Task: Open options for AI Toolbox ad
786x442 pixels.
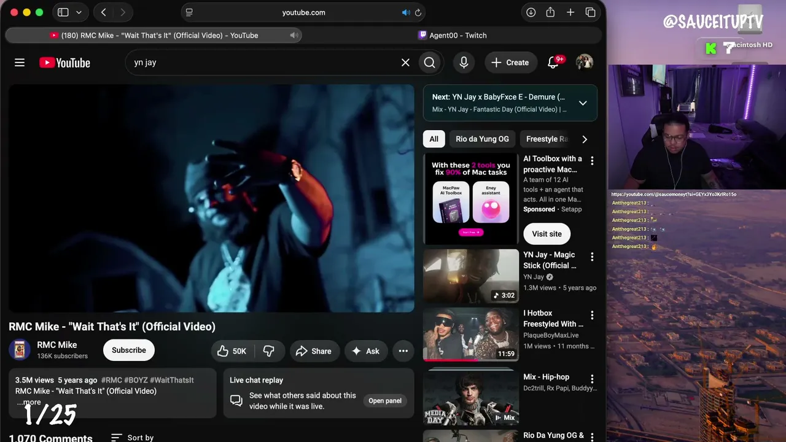Action: pyautogui.click(x=592, y=161)
